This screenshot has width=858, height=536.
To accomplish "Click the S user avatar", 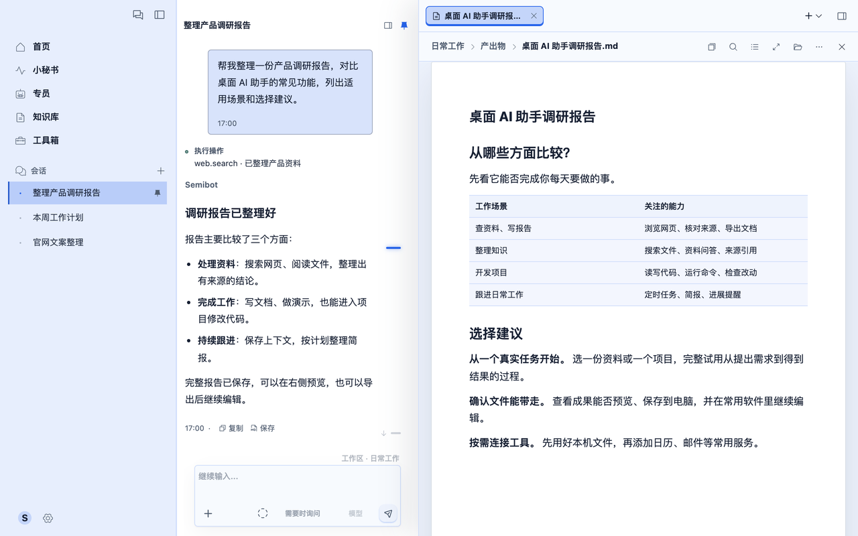I will (25, 518).
